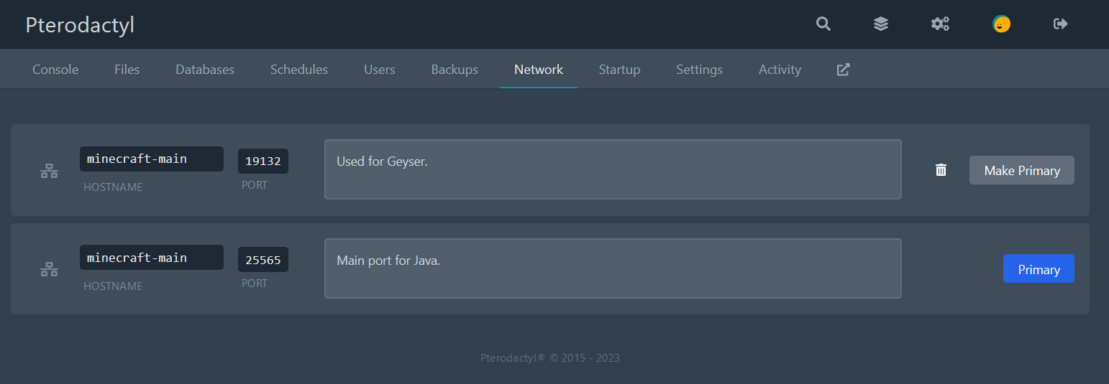Viewport: 1109px width, 384px height.
Task: Open the search icon in the header
Action: pos(823,24)
